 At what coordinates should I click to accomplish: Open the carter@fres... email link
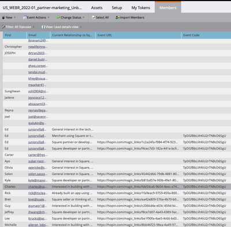[x=38, y=155]
